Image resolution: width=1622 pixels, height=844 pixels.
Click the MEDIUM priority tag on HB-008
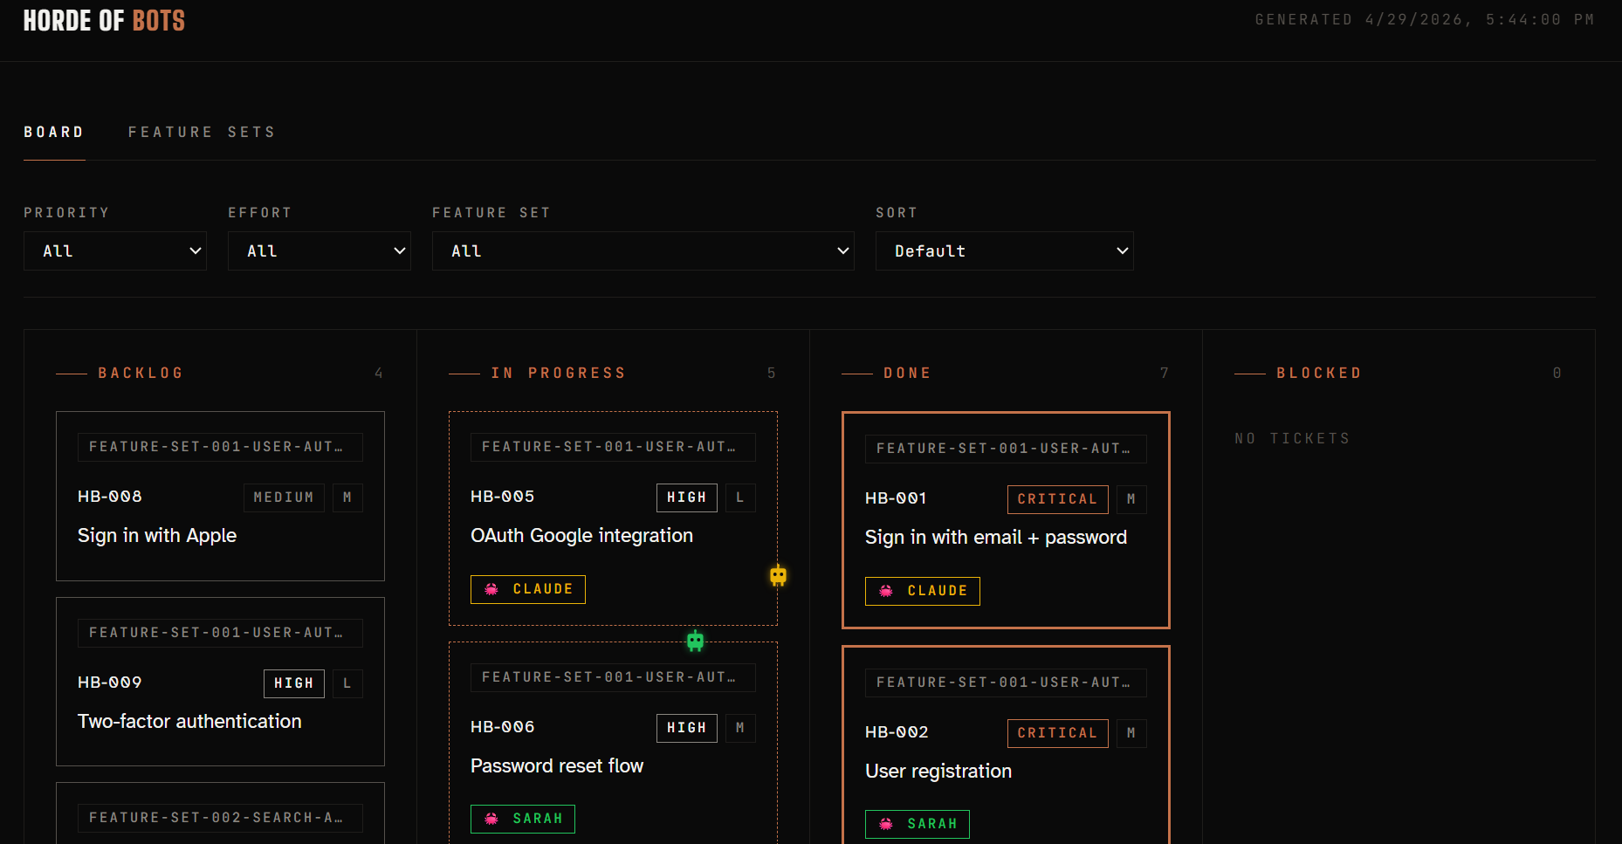[x=284, y=497]
